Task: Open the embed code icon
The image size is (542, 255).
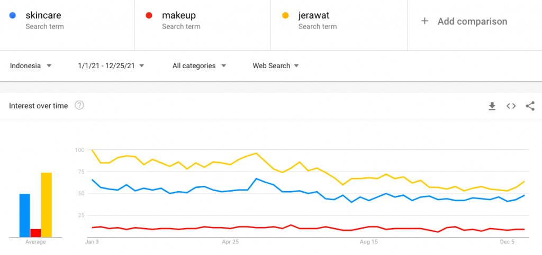Action: (511, 106)
